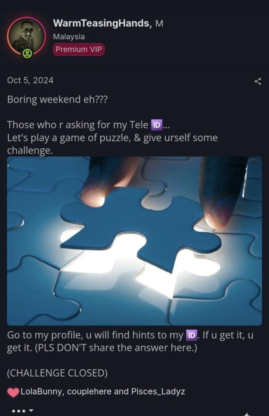
Task: Select the Malaysia location label
Action: (69, 37)
